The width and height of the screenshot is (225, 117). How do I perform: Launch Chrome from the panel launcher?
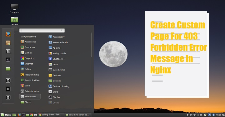[x=31, y=115]
